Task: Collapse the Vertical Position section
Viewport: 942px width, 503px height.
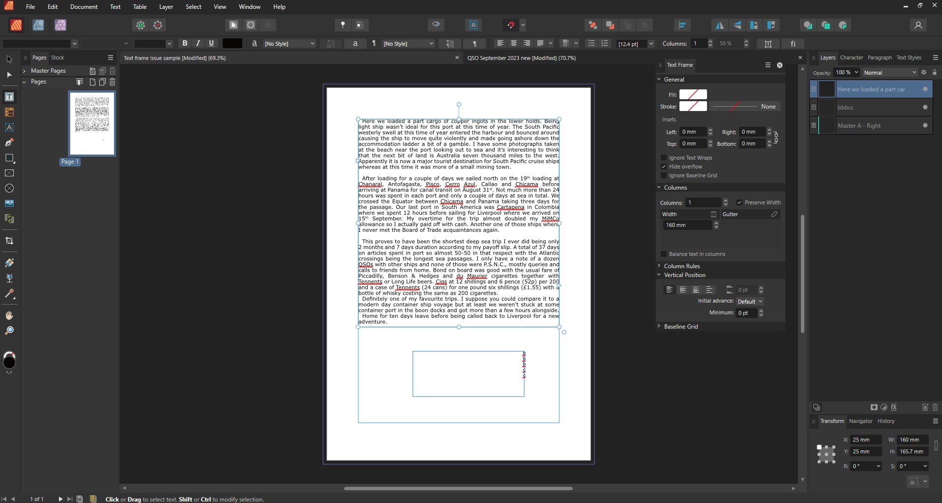Action: 659,275
